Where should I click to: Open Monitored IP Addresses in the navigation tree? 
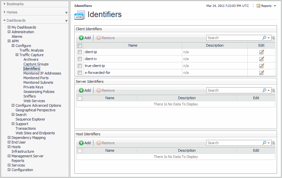coord(42,73)
